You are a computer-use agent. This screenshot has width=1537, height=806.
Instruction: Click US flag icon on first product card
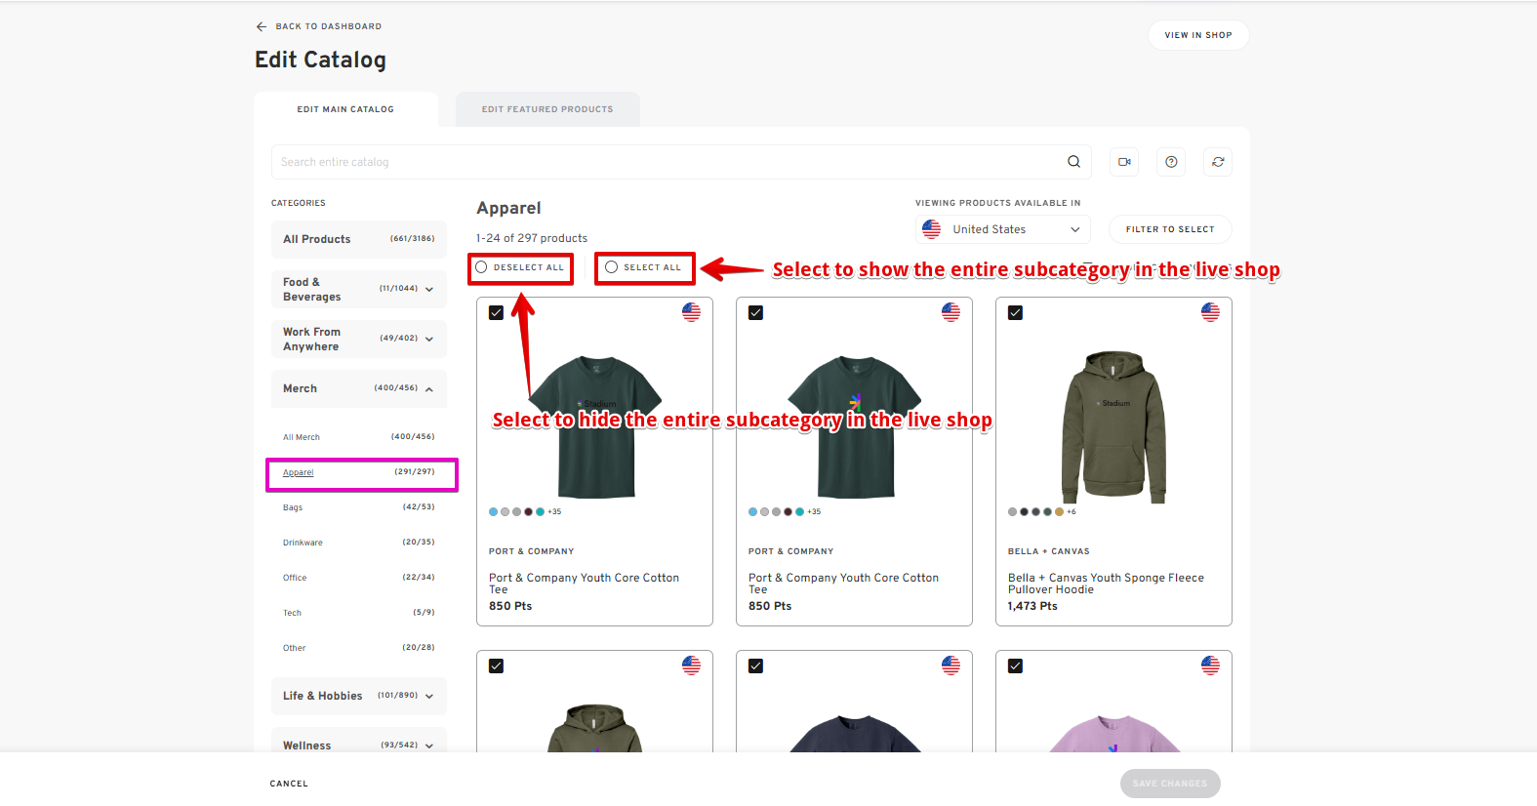[691, 312]
